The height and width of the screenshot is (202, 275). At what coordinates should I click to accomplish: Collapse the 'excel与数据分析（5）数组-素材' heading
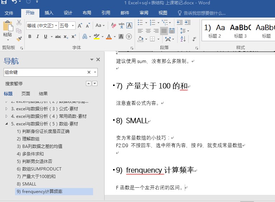[x=7, y=124]
